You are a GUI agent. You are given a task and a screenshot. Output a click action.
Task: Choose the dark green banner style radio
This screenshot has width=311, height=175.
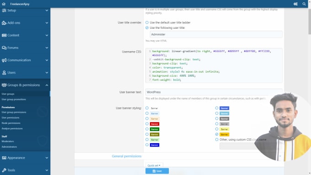click(147, 129)
